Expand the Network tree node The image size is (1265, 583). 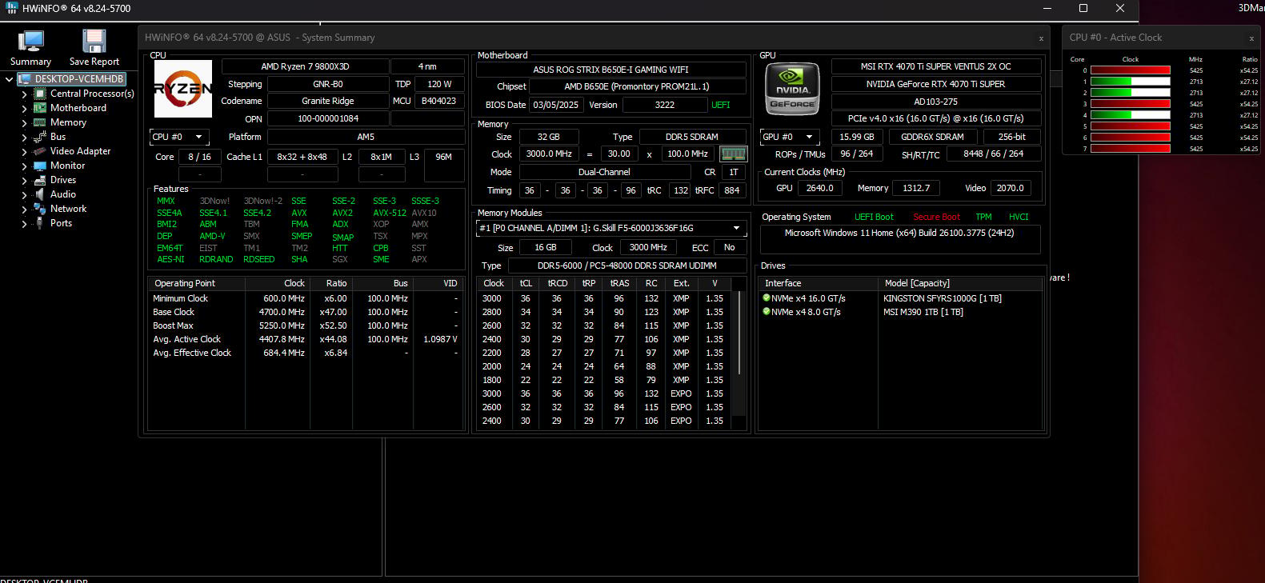[x=24, y=209]
